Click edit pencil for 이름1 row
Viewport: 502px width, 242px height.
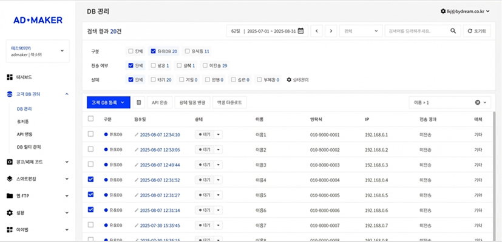[x=137, y=135]
